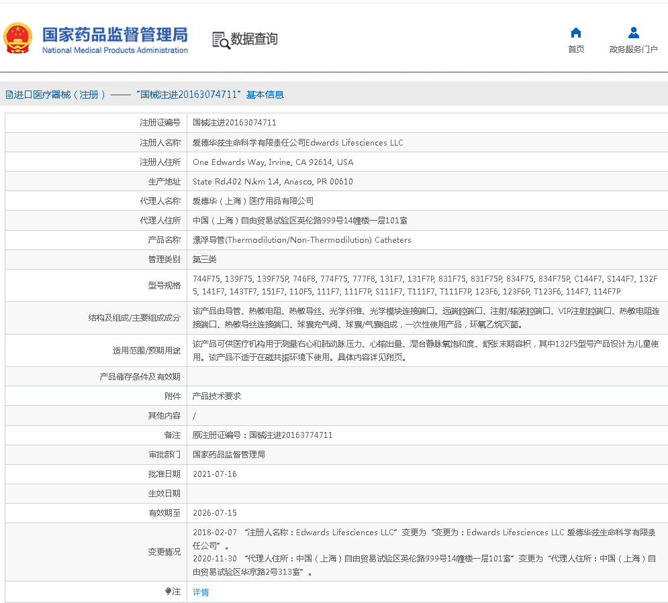Select change record dated 2020-11-30

pos(424,565)
